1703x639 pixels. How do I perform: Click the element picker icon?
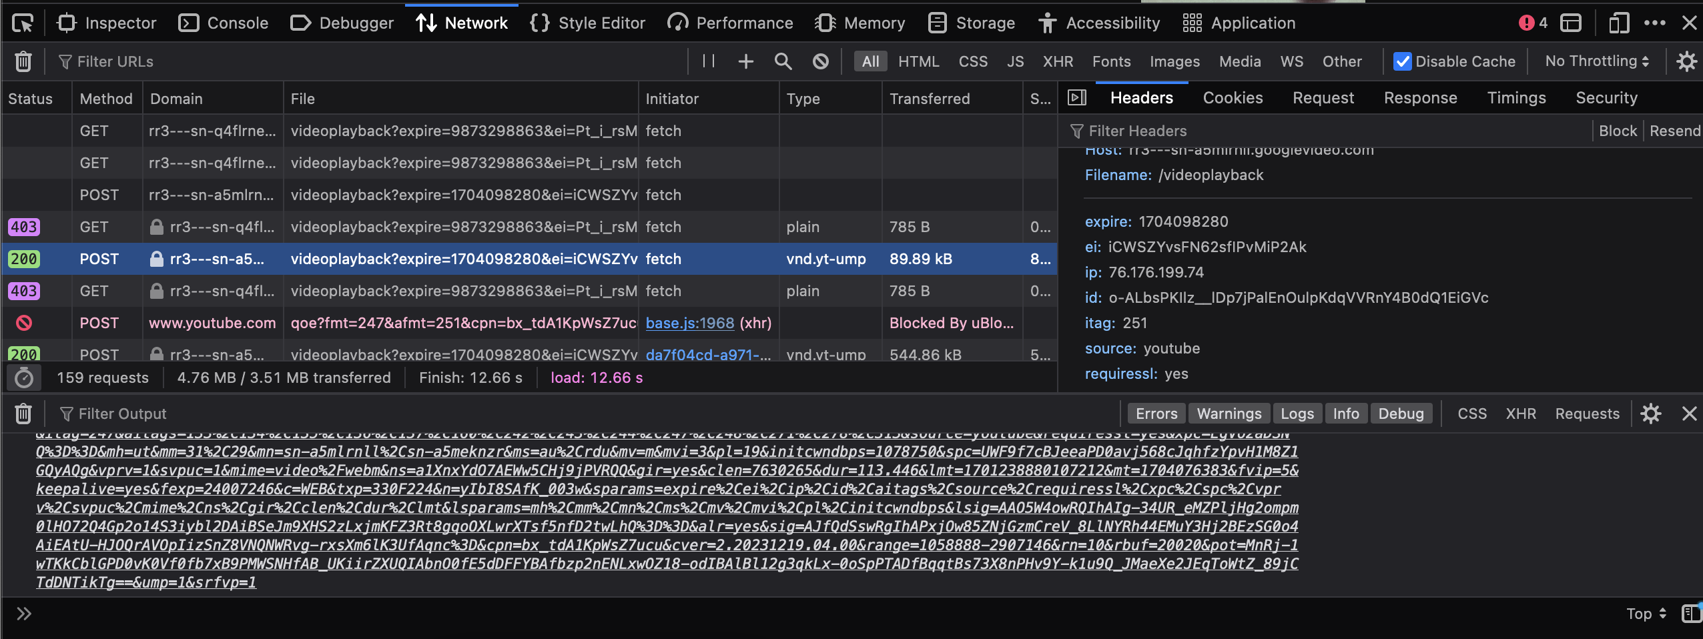pos(23,23)
